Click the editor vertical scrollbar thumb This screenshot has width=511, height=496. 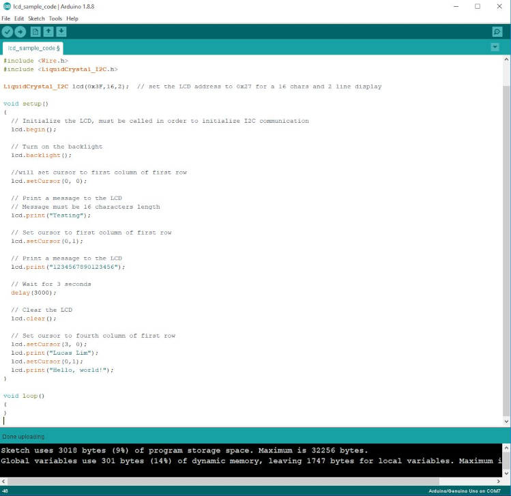[x=506, y=251]
